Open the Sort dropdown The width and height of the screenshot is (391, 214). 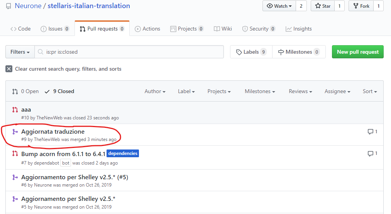[x=370, y=91]
